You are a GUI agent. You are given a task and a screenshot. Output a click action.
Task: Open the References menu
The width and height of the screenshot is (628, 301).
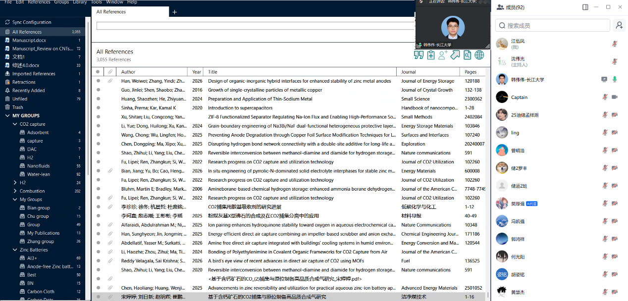point(39,2)
